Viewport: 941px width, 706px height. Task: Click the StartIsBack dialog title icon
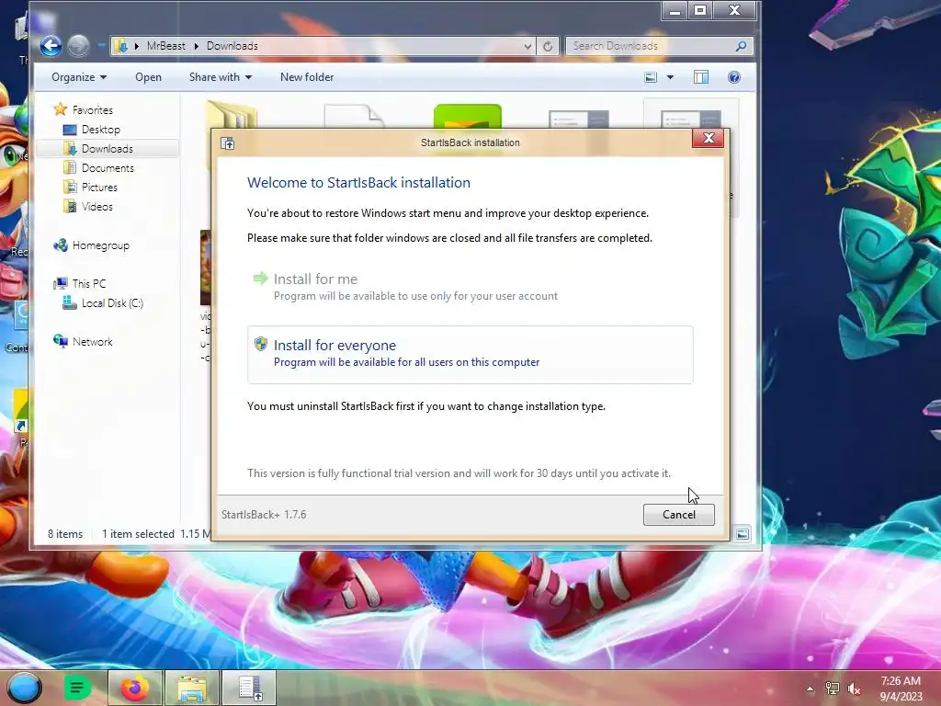pyautogui.click(x=228, y=142)
